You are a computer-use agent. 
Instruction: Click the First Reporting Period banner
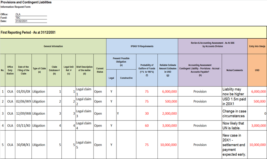[x=133, y=33]
